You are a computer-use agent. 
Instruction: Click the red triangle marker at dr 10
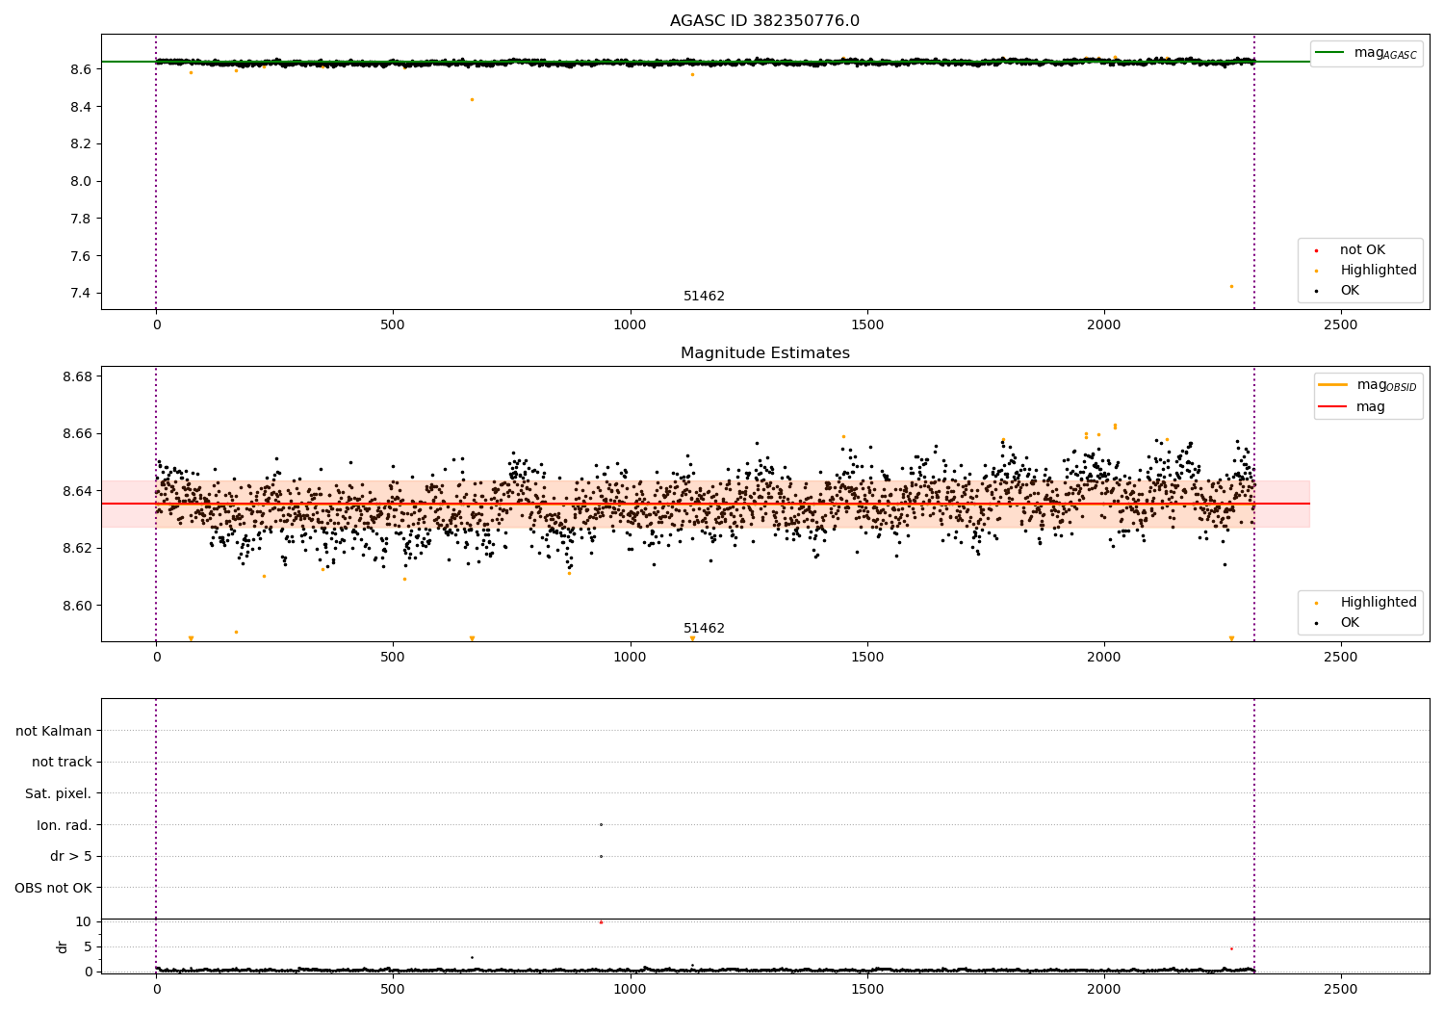(x=601, y=921)
